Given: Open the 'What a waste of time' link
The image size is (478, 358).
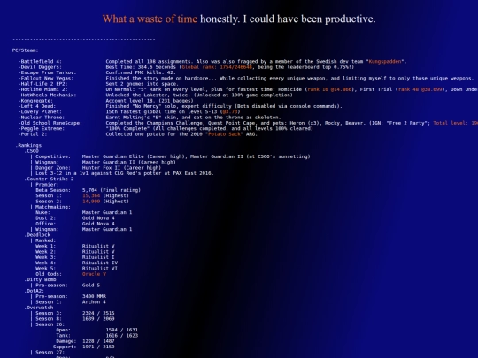Looking at the screenshot, I should [150, 19].
